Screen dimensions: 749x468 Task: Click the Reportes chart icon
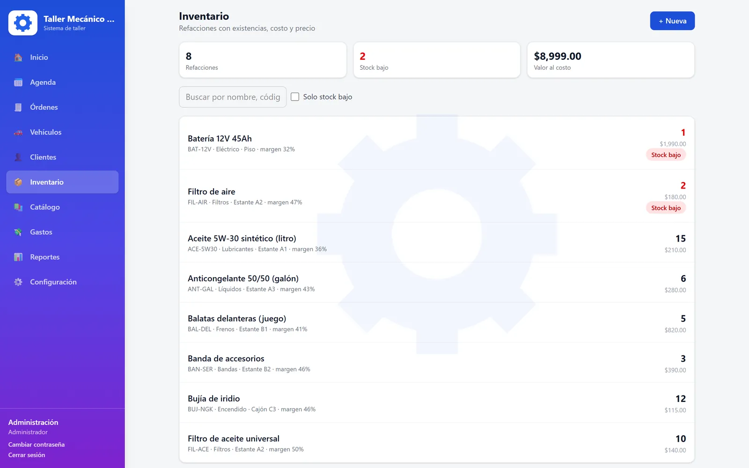click(x=18, y=257)
